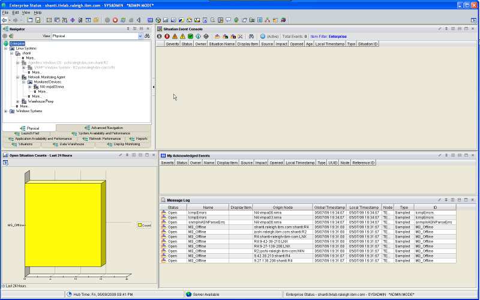Click the Back arrow in main toolbar
This screenshot has height=300, width=480.
tap(4, 20)
